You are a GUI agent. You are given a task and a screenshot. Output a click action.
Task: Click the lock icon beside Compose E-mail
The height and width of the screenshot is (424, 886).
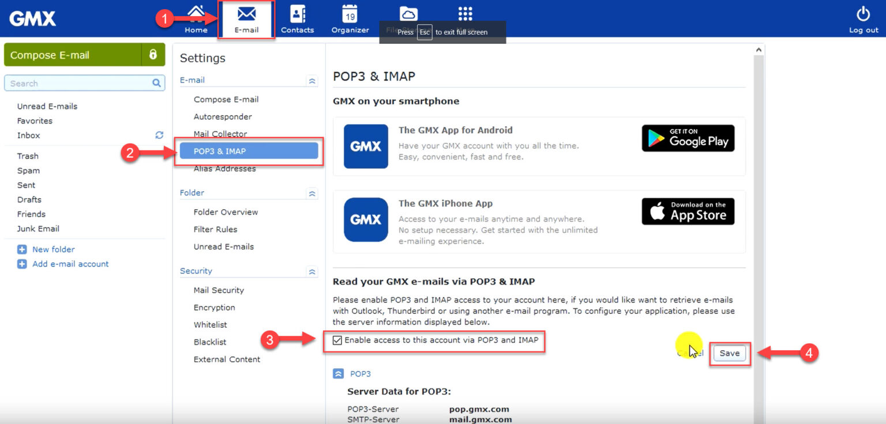coord(152,54)
